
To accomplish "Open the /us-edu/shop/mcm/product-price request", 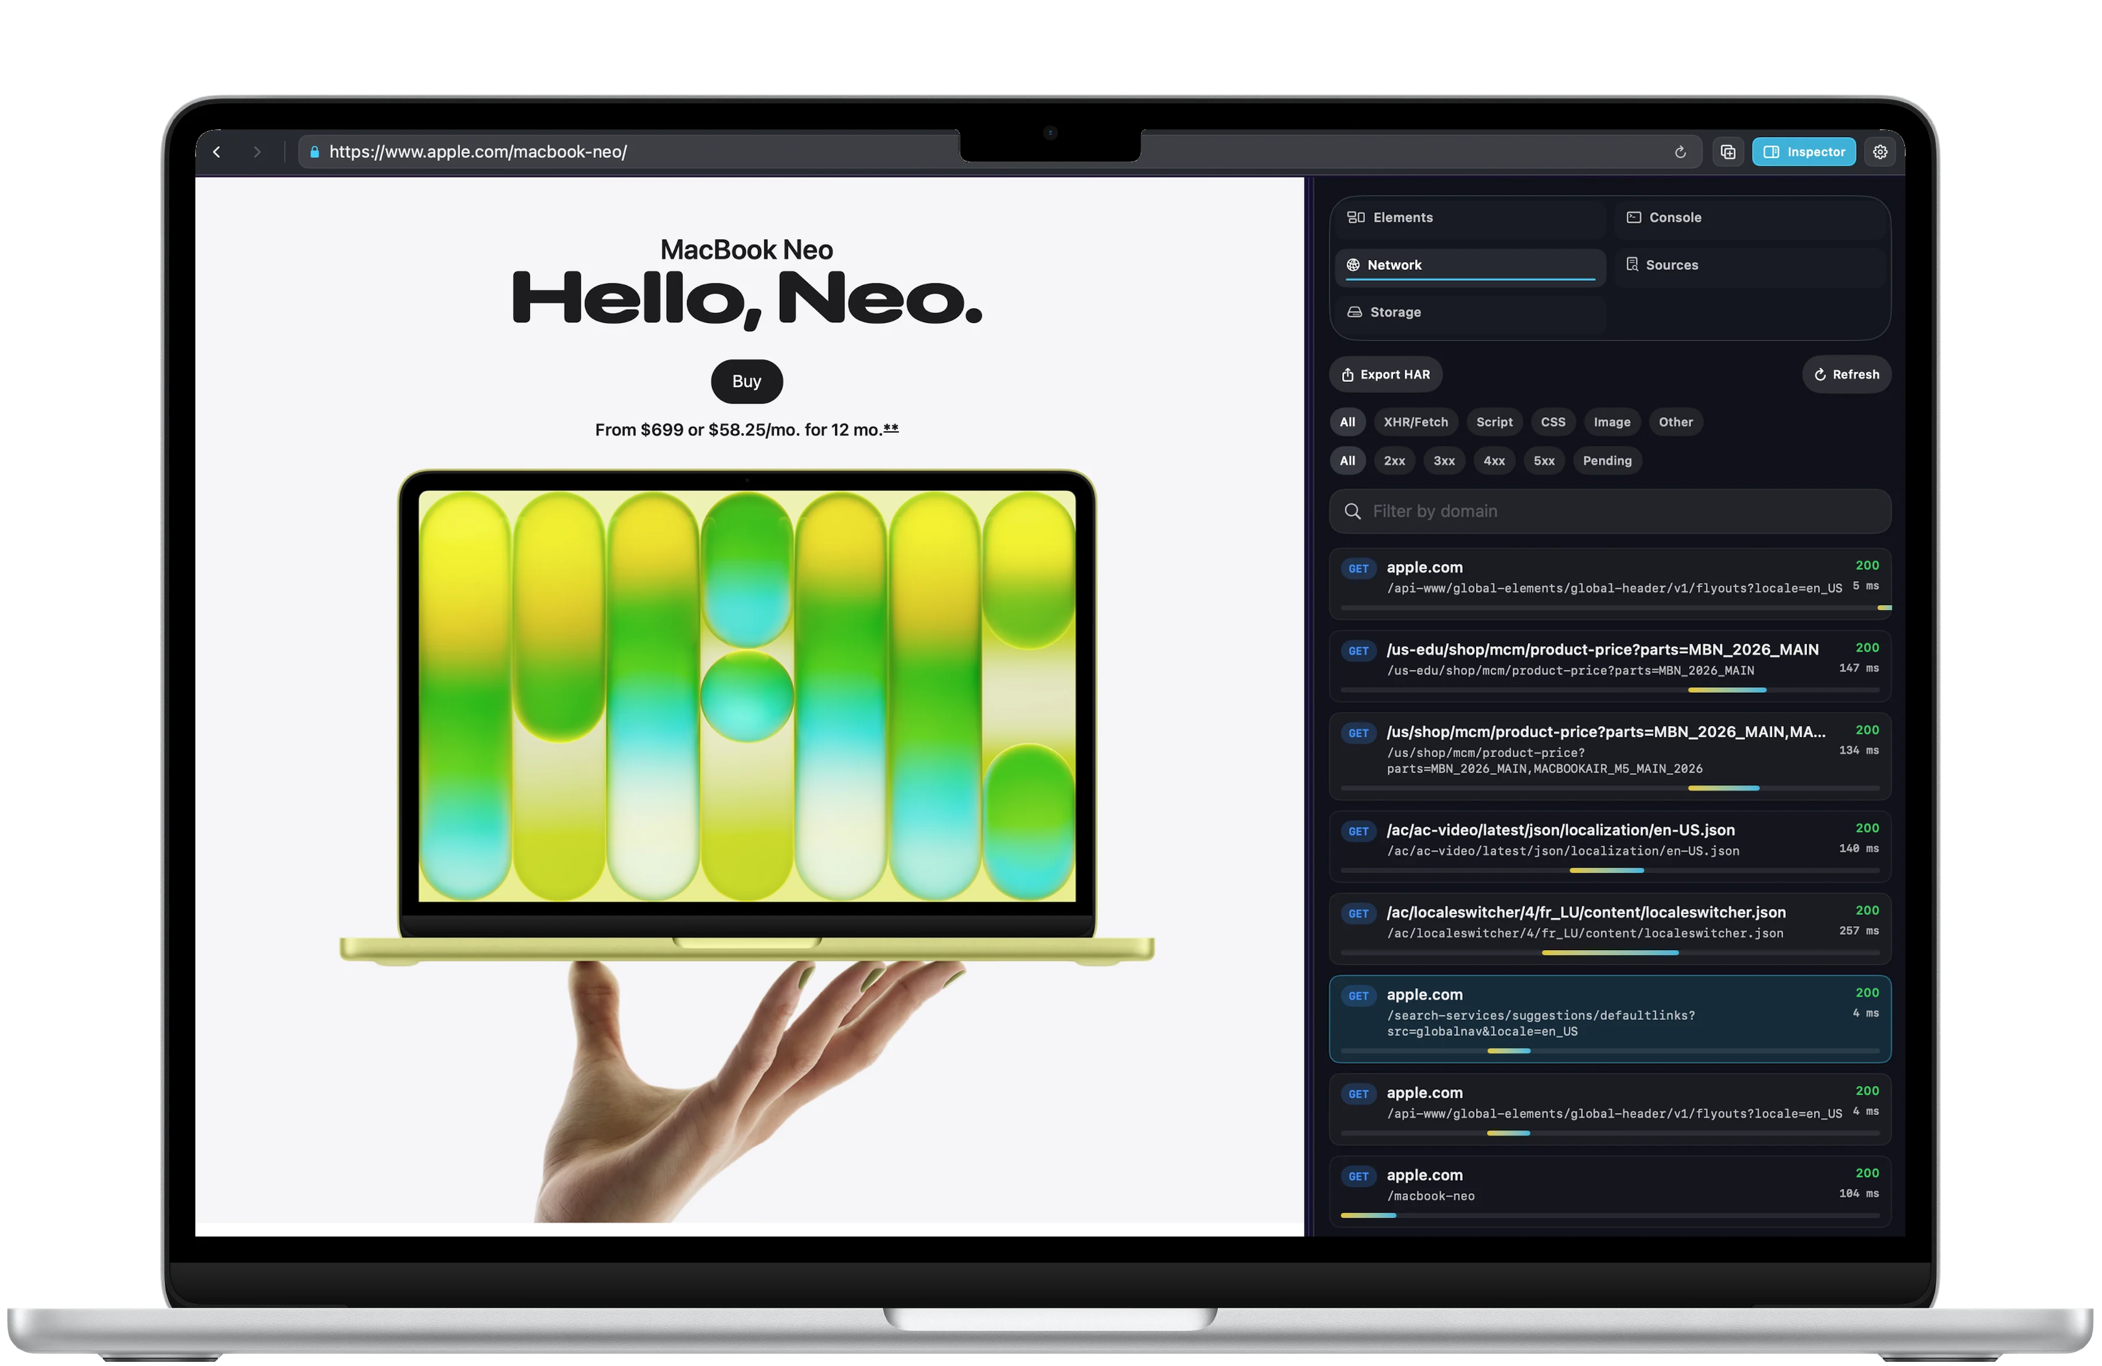I will pos(1609,666).
